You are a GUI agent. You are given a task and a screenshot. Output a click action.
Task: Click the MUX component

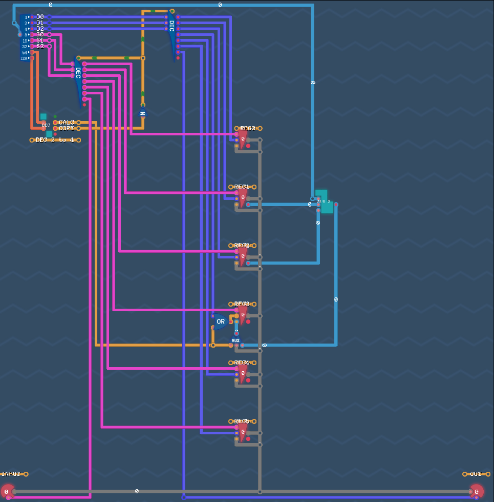click(235, 340)
